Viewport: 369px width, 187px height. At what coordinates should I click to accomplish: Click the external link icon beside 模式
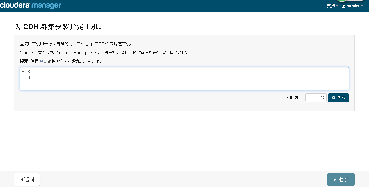point(50,62)
